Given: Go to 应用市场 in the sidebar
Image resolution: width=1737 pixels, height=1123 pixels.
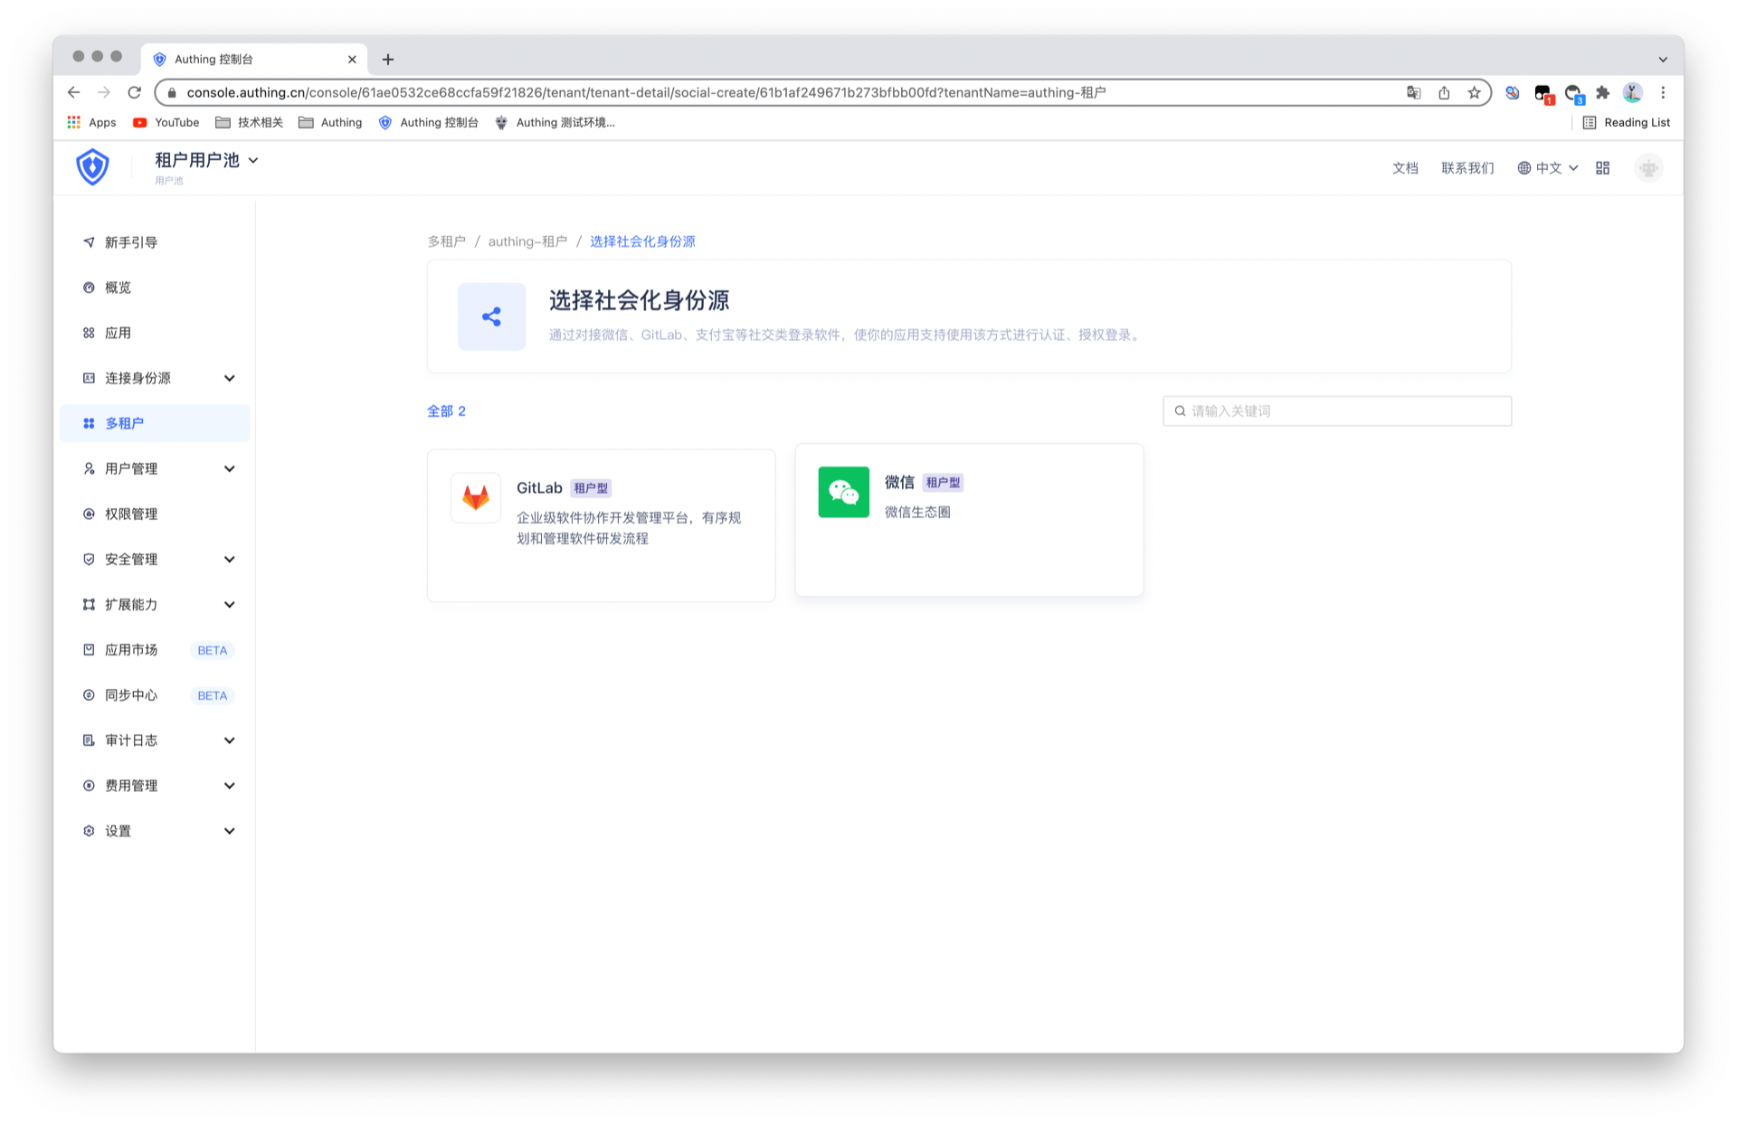Looking at the screenshot, I should (x=131, y=650).
